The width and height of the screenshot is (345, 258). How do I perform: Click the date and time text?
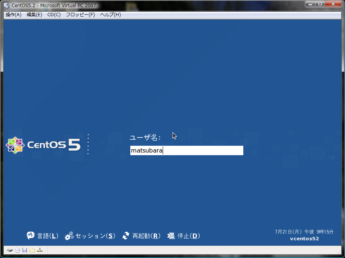pyautogui.click(x=304, y=232)
